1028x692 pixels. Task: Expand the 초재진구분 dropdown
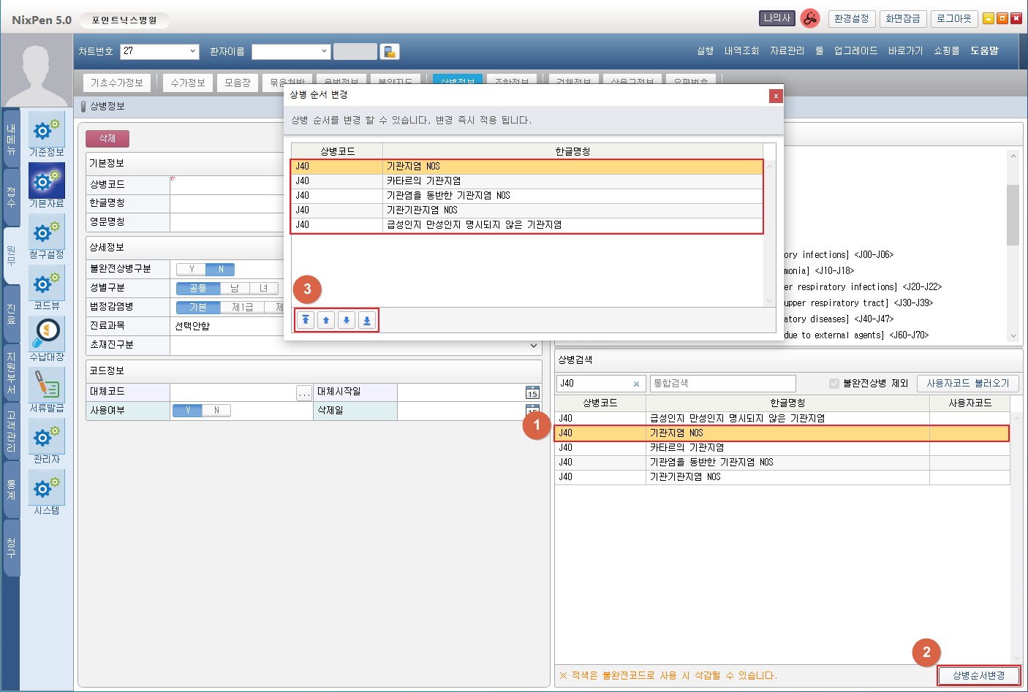coord(534,345)
